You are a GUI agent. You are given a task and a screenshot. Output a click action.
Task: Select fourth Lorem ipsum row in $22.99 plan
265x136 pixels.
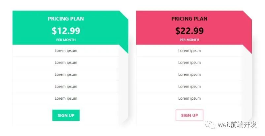tap(189, 87)
